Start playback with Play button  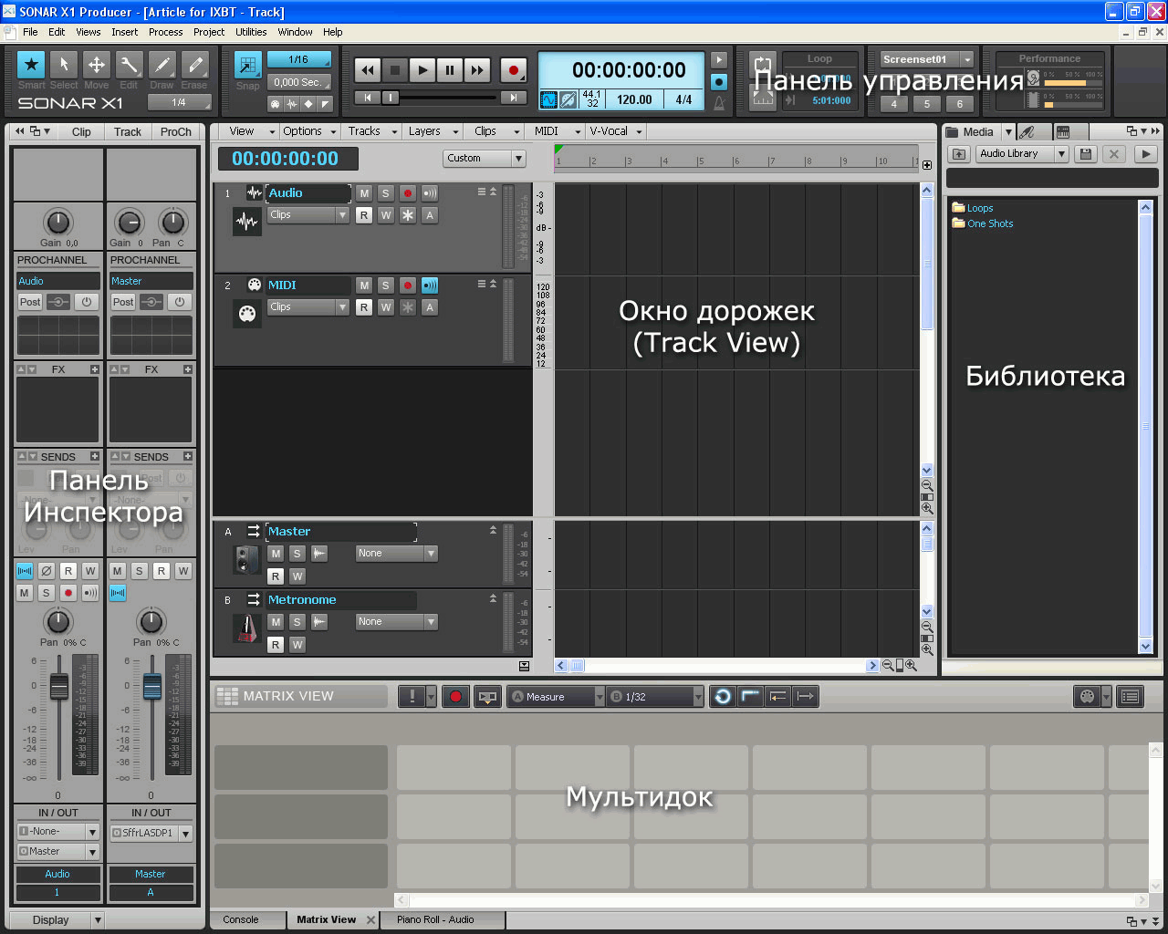coord(422,70)
